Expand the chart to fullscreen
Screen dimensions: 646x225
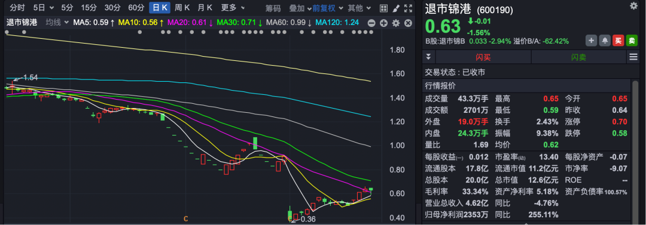coord(408,8)
